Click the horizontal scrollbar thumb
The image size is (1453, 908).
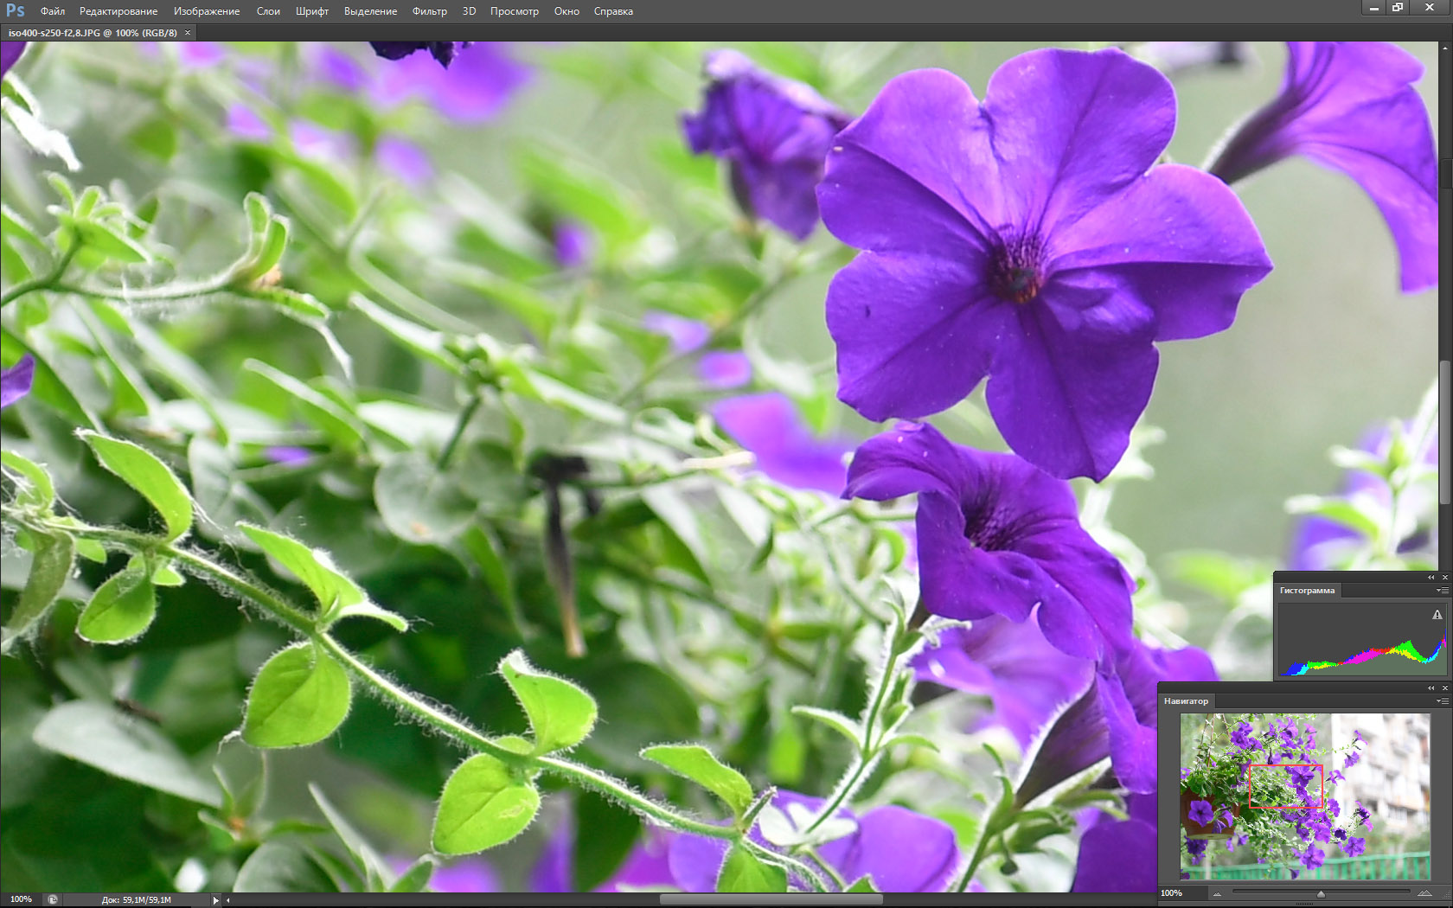(x=771, y=900)
